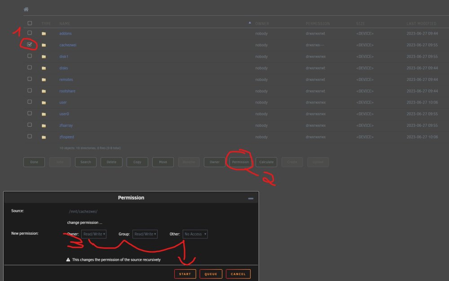This screenshot has width=449, height=281.
Task: Click the recursive permission warning text
Action: [x=116, y=260]
